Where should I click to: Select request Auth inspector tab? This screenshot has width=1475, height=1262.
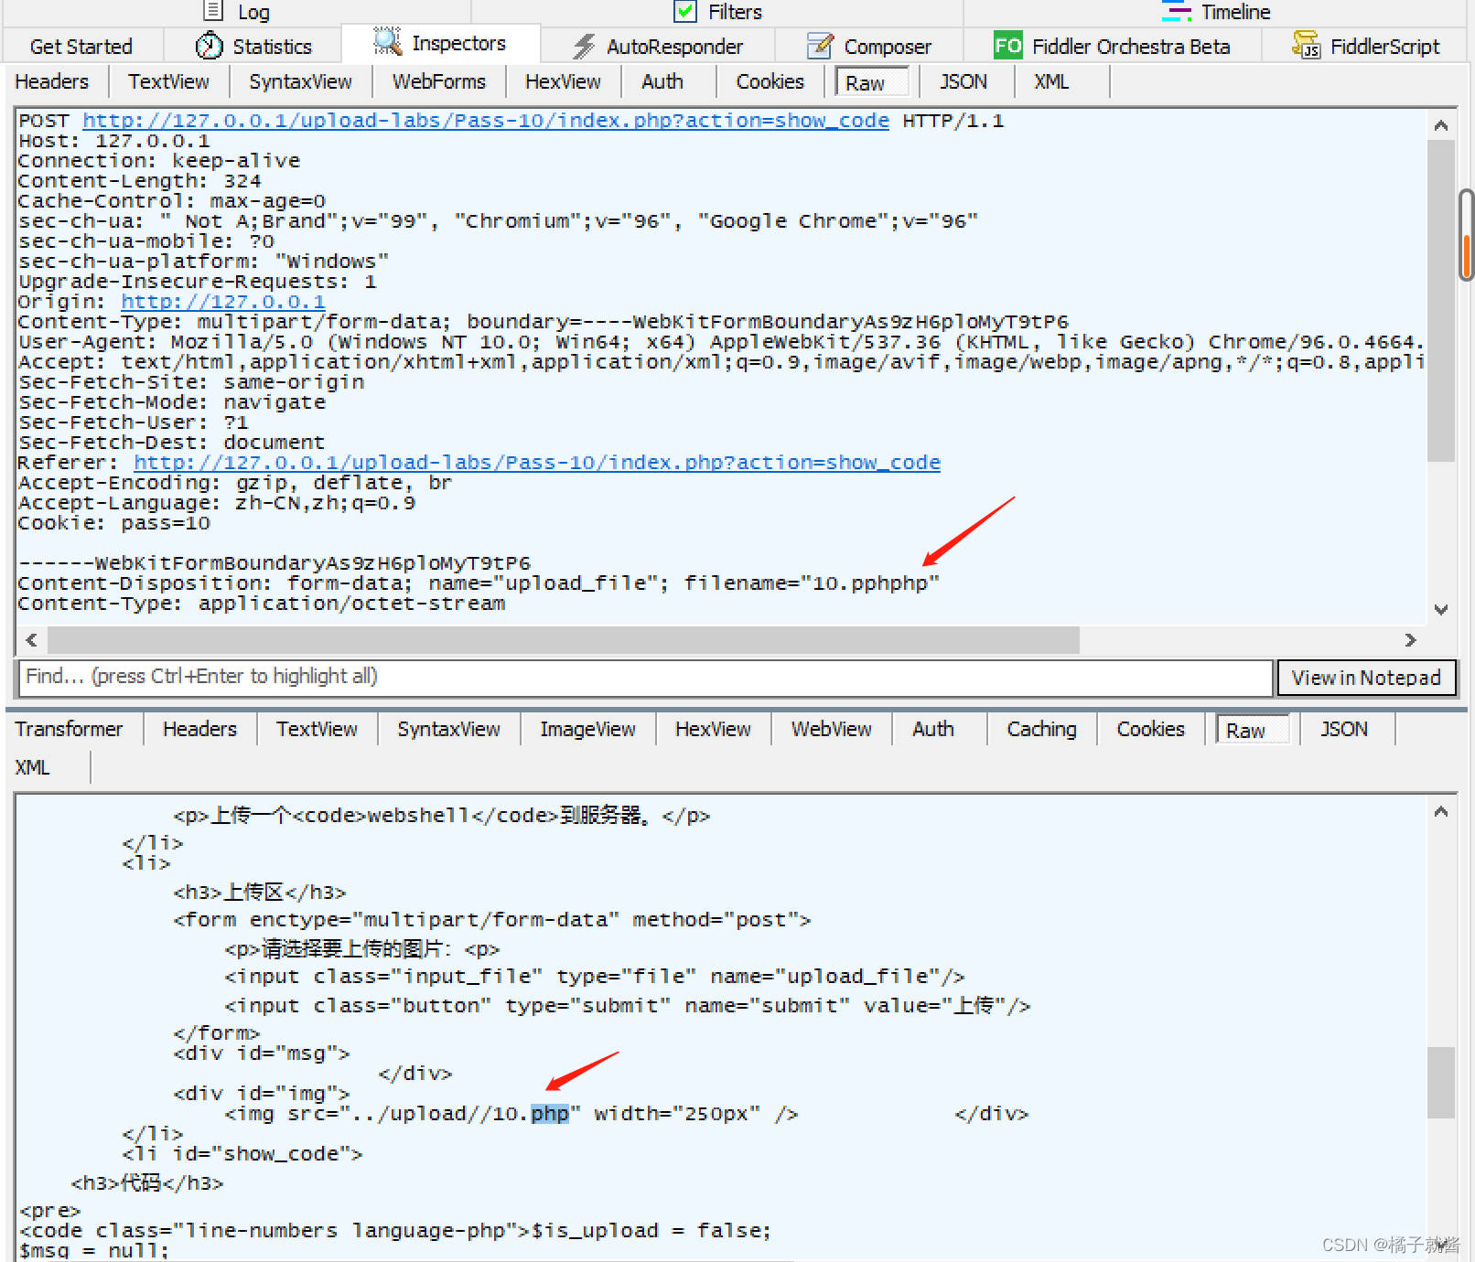coord(662,81)
